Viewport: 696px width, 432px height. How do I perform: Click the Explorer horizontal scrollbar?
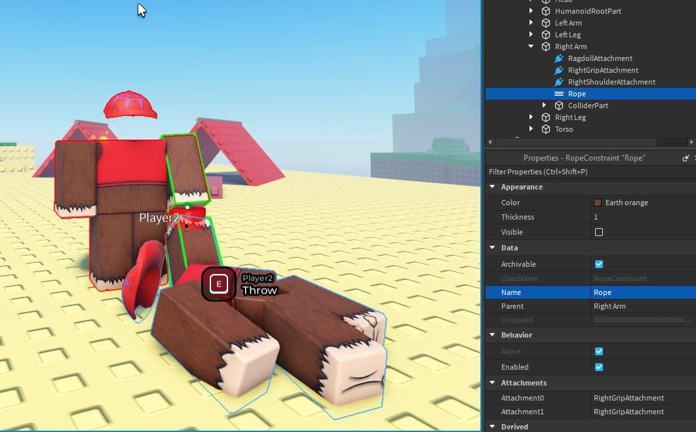(575, 142)
